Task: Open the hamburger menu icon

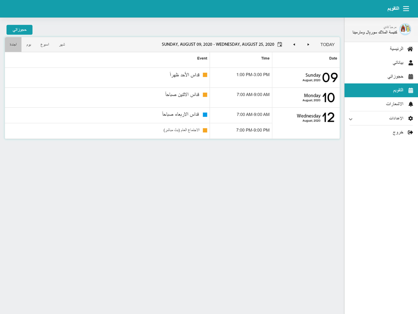Action: tap(406, 8)
